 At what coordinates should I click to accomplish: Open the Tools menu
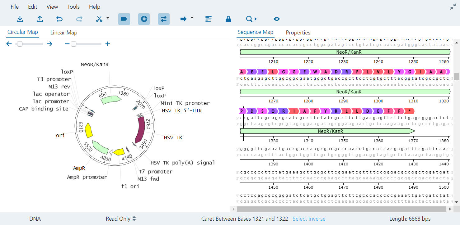[73, 7]
